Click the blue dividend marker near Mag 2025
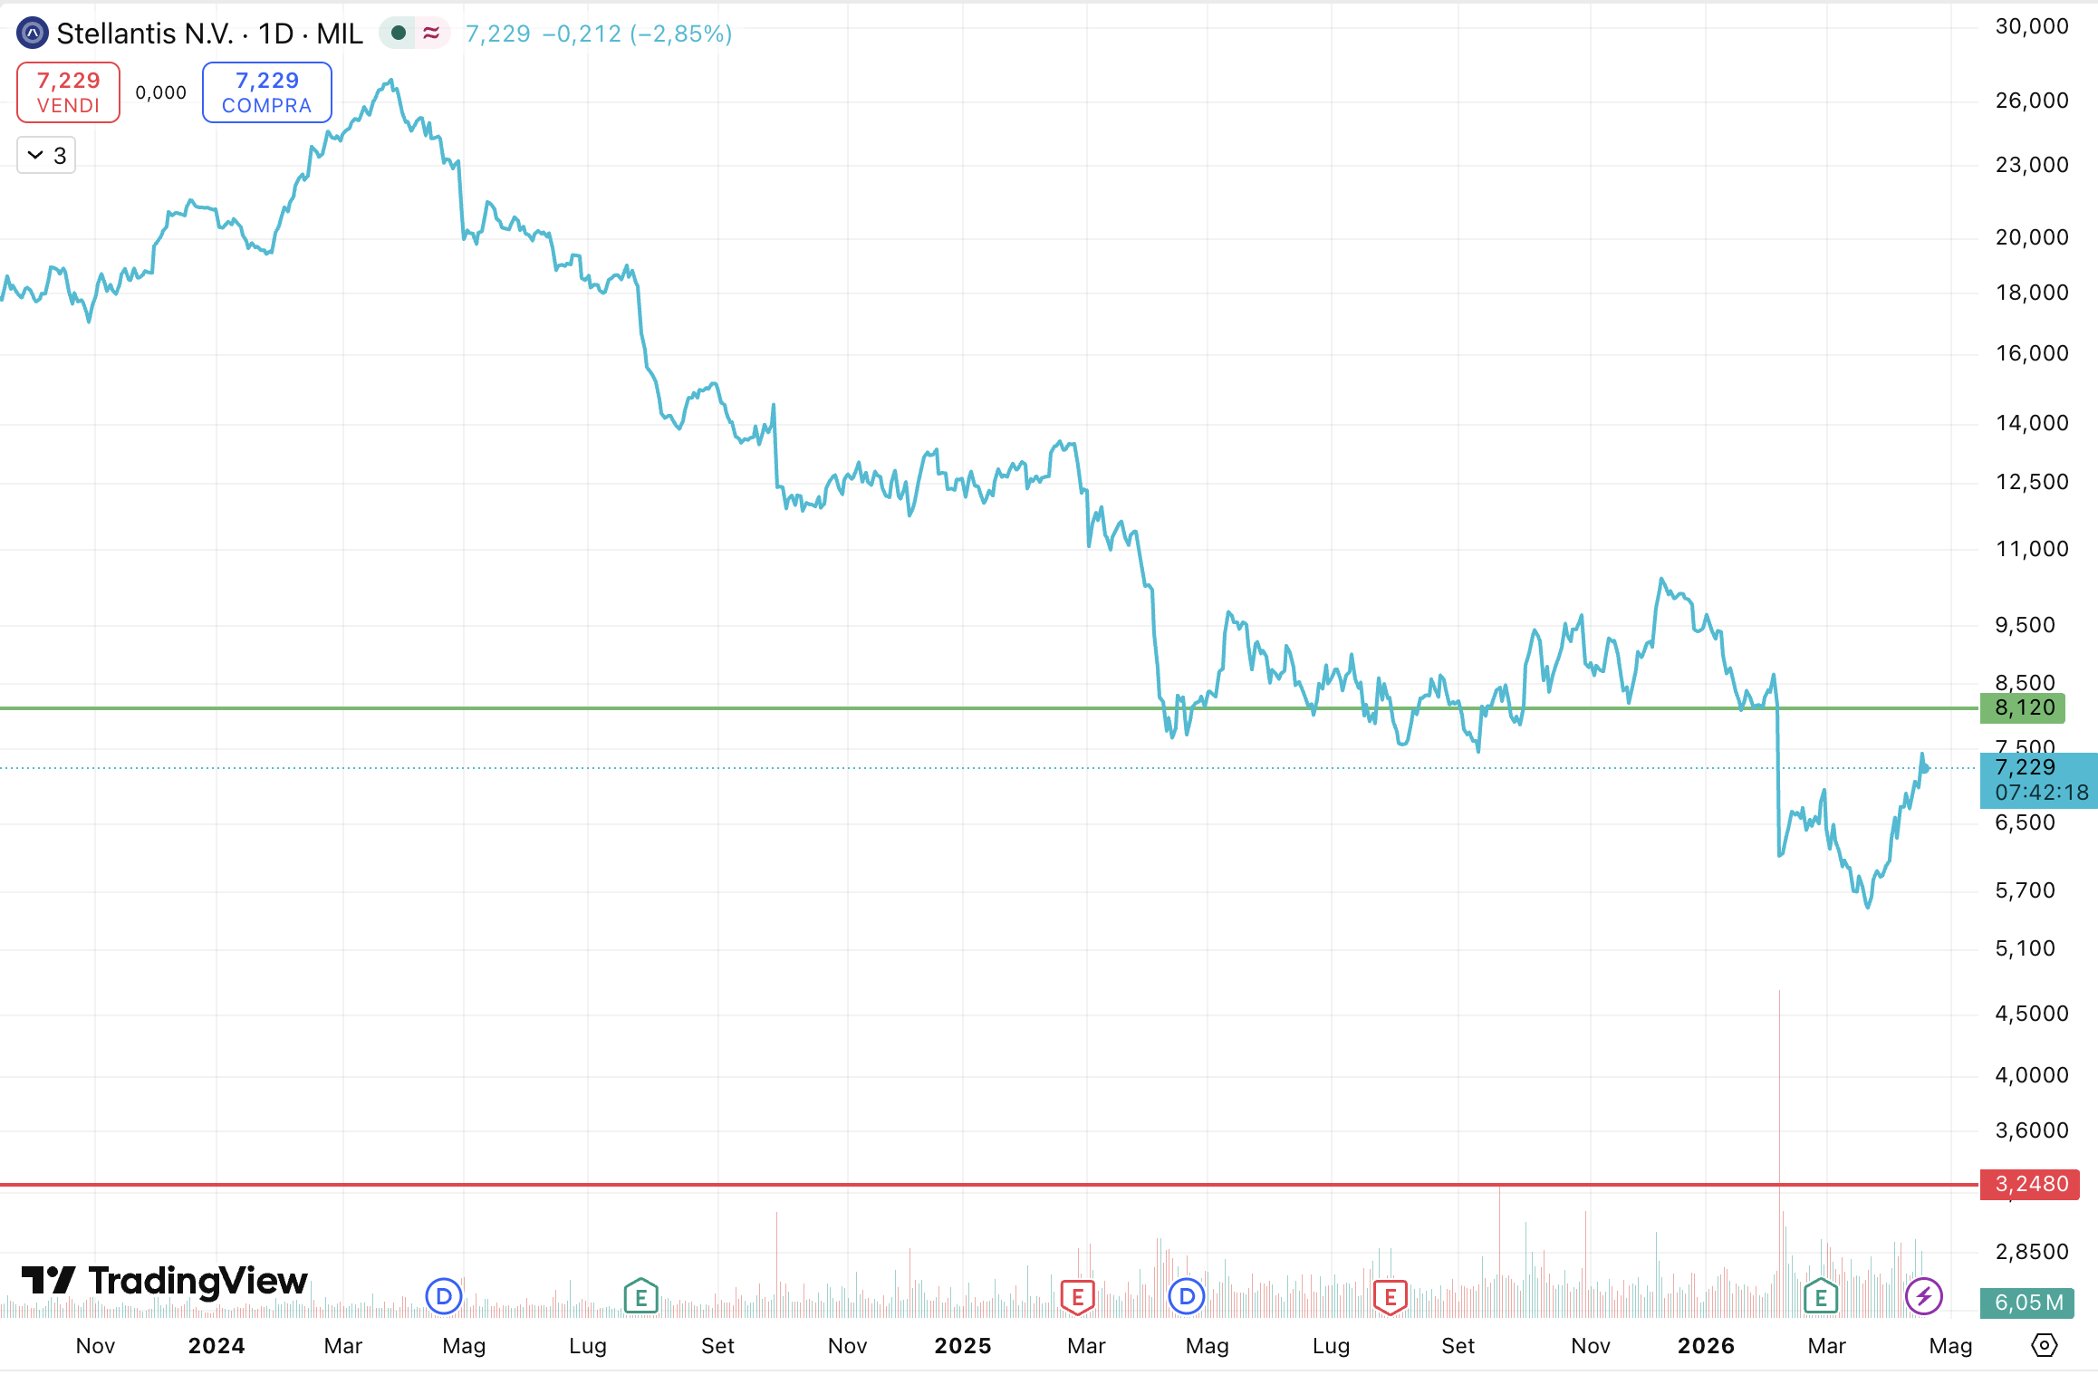This screenshot has width=2098, height=1375. pyautogui.click(x=1187, y=1296)
